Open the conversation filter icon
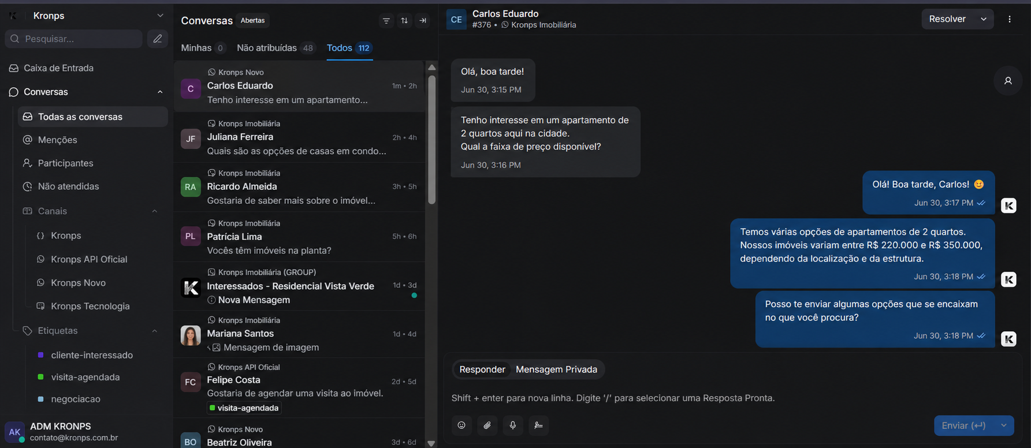Screen dimensions: 1031x448 (386, 21)
